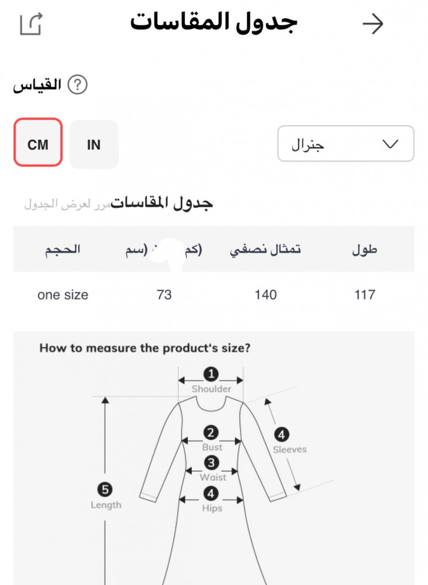
Task: Tap the question mark help icon
Action: (x=77, y=85)
